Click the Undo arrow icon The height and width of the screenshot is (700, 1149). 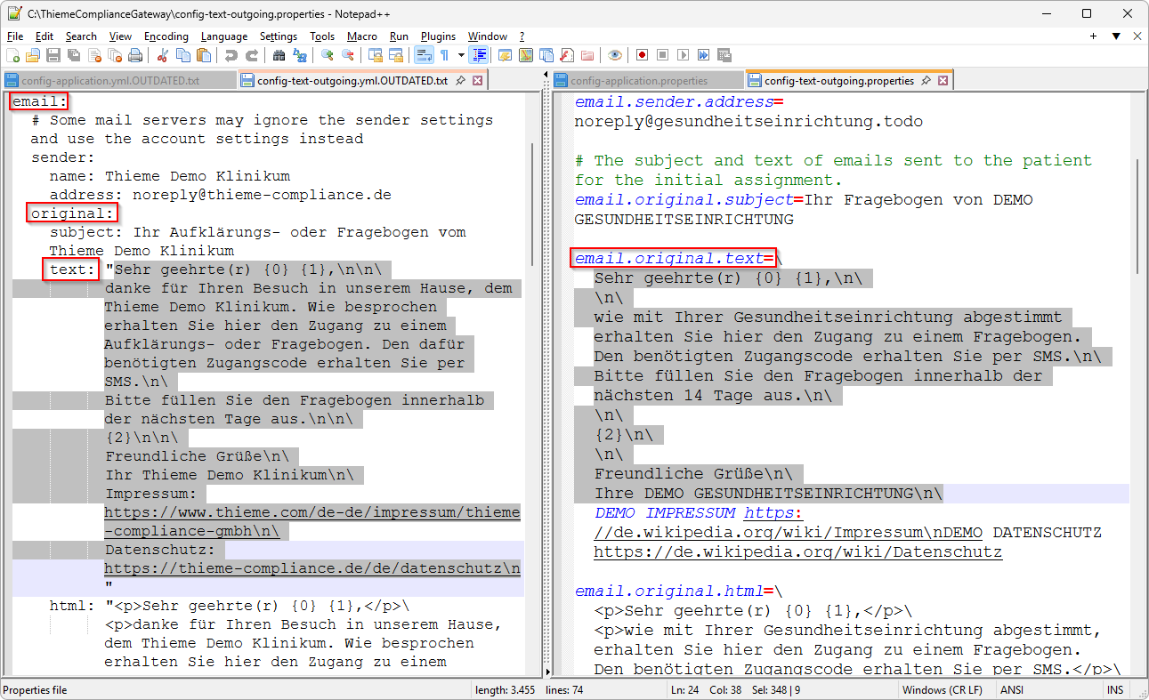click(231, 55)
